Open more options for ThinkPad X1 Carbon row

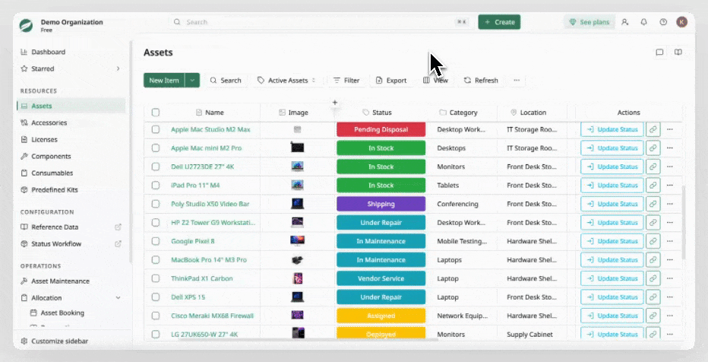(x=669, y=278)
